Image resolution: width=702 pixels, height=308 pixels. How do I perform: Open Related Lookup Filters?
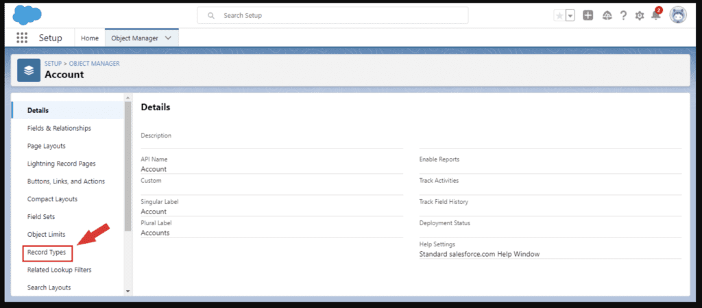[x=60, y=270]
